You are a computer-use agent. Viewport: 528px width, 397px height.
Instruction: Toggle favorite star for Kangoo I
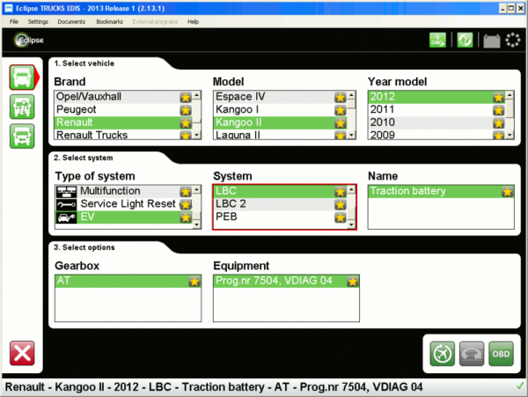pos(340,110)
